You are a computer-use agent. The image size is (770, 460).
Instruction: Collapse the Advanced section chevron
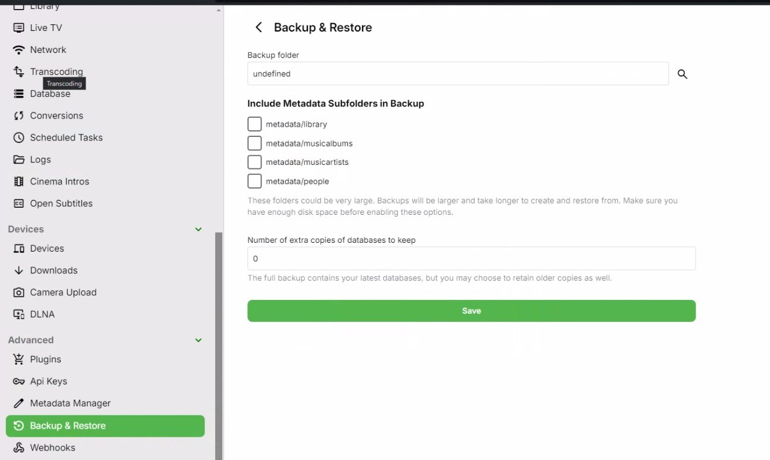(x=199, y=340)
